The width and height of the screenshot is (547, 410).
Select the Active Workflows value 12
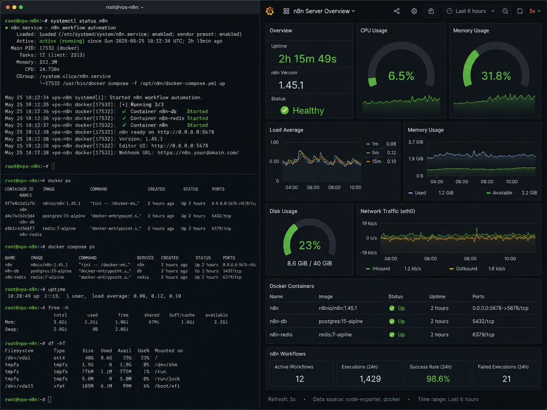[300, 379]
